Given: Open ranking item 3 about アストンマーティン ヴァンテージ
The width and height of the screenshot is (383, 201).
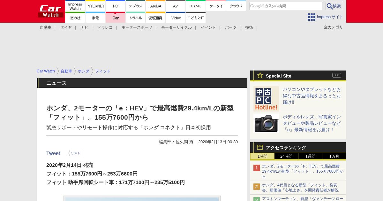Looking at the screenshot, I should pos(303,199).
